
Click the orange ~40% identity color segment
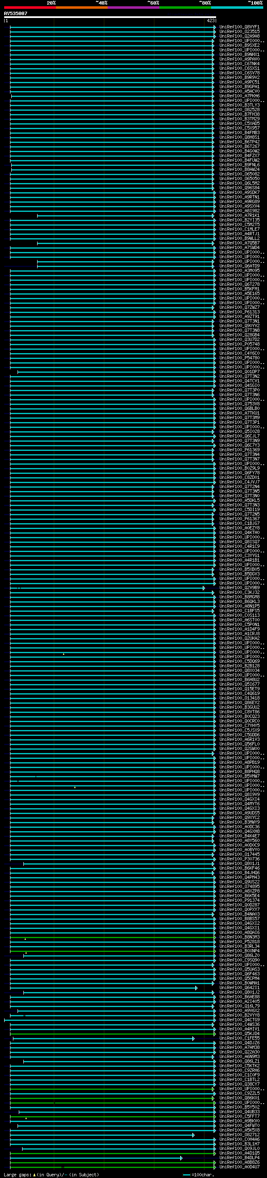[82, 8]
